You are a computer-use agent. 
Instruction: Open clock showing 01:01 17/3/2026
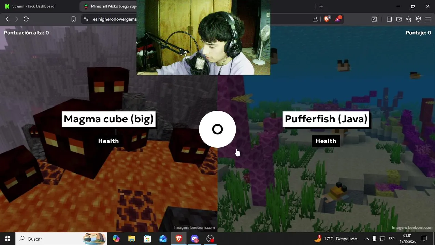408,239
